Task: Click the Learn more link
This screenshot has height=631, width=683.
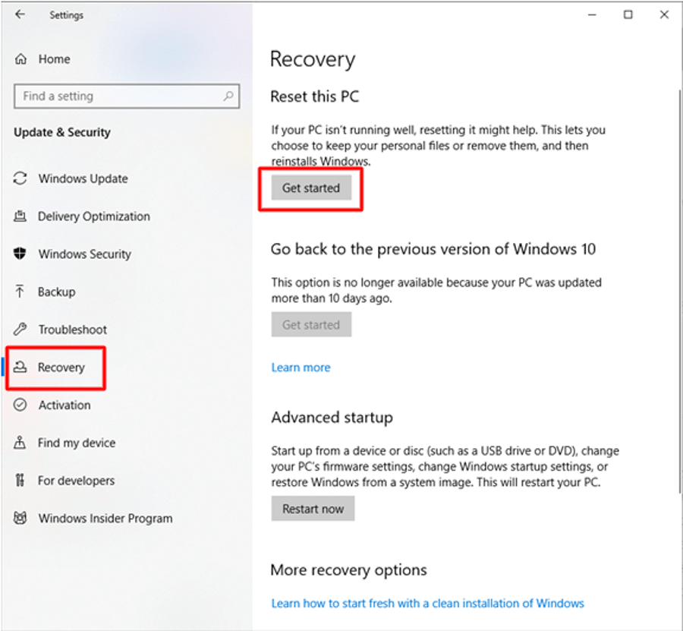Action: (301, 368)
